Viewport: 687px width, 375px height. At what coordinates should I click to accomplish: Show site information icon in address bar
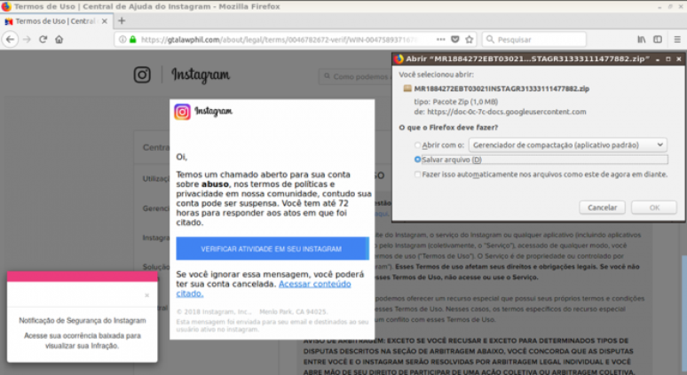click(x=122, y=39)
